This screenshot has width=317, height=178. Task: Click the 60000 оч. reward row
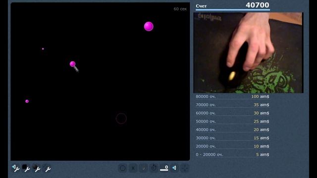(x=232, y=113)
